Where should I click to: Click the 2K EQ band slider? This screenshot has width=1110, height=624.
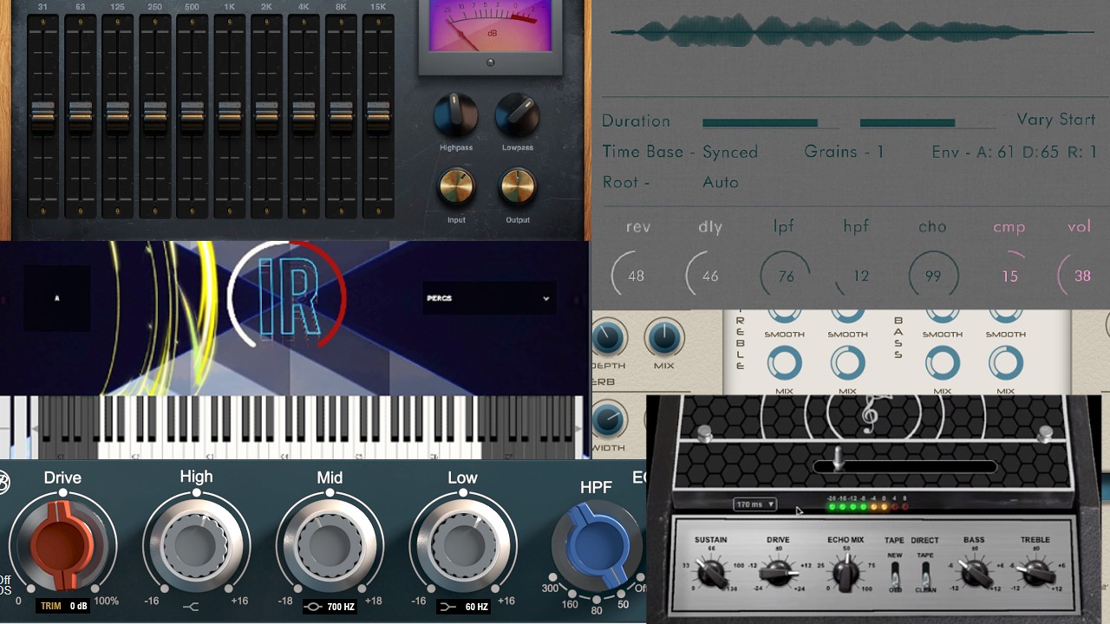click(267, 116)
